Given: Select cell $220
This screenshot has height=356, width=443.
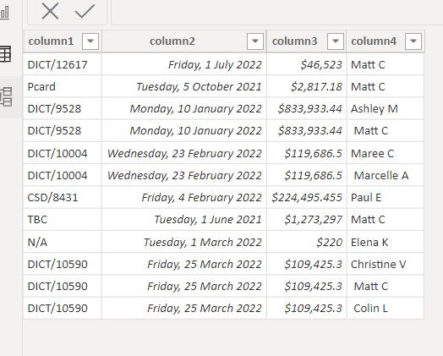Looking at the screenshot, I should coord(307,242).
